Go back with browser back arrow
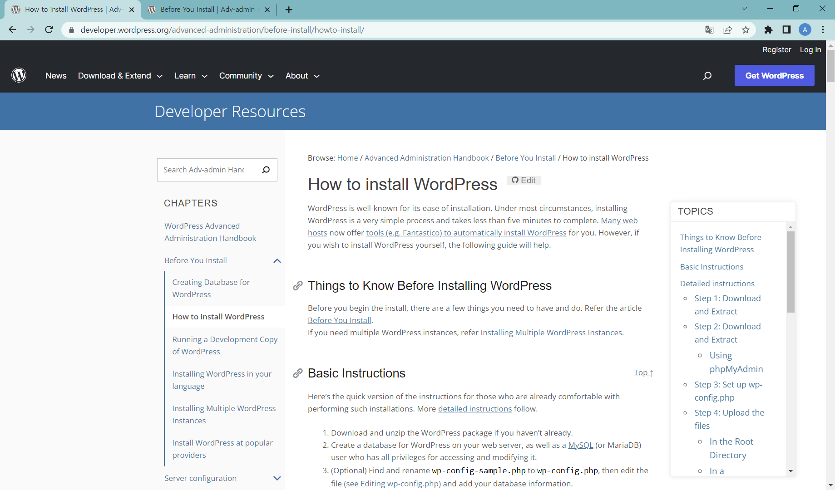 coord(12,29)
